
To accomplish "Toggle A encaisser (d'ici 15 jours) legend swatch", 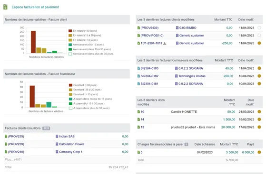I will (70, 45).
